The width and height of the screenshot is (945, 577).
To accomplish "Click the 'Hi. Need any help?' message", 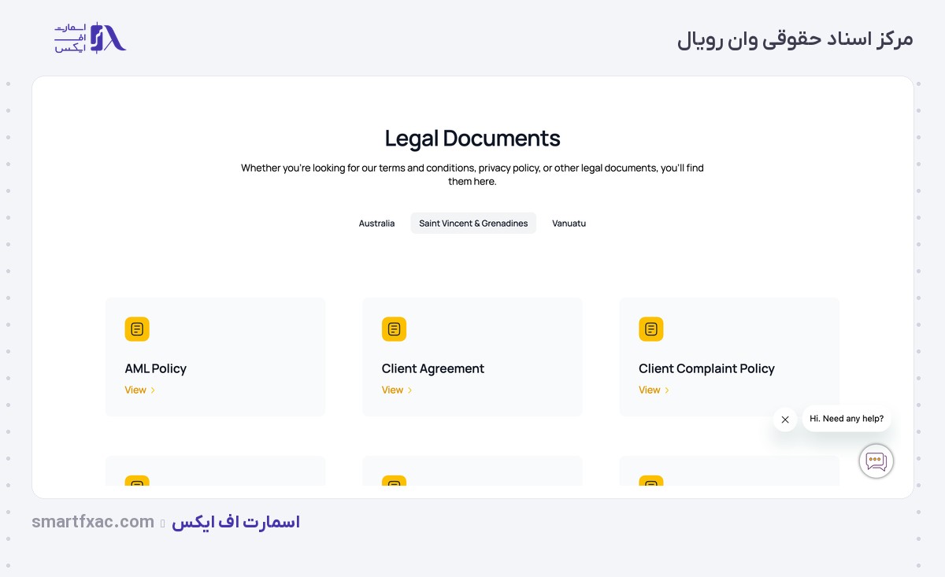I will coord(847,419).
